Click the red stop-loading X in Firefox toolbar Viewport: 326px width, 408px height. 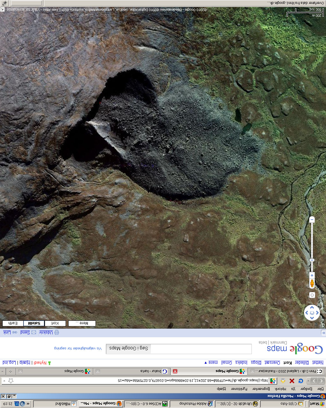coord(292,381)
